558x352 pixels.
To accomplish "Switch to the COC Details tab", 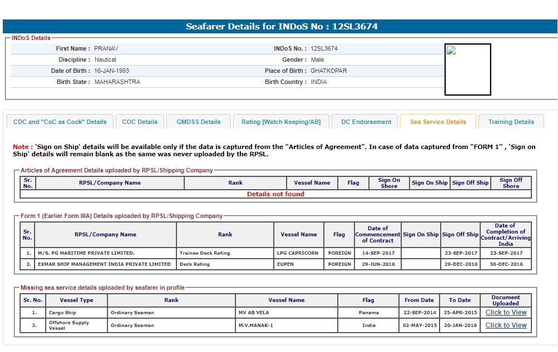I will (140, 122).
